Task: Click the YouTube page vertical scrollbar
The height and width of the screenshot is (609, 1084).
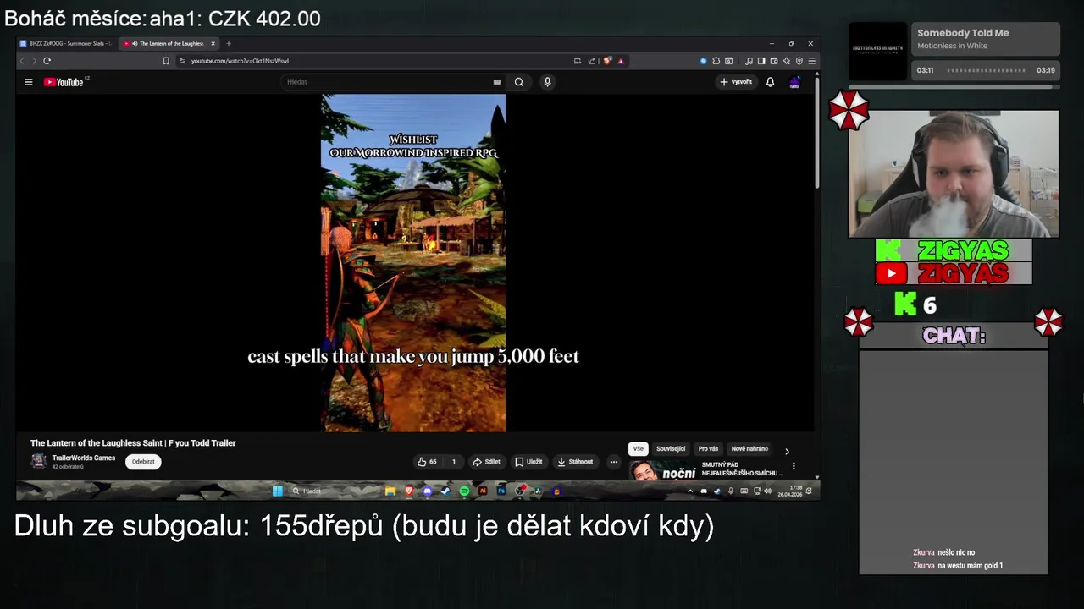Action: click(x=816, y=131)
